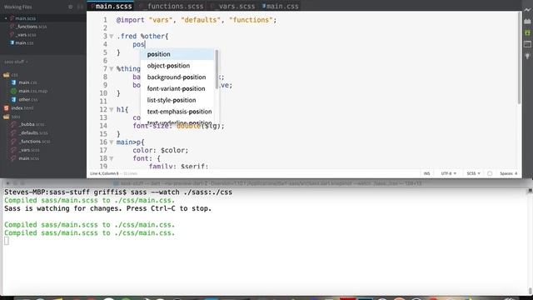Collapse the .fred block fold triangle on line 3
Image resolution: width=533 pixels, height=300 pixels.
pos(111,36)
